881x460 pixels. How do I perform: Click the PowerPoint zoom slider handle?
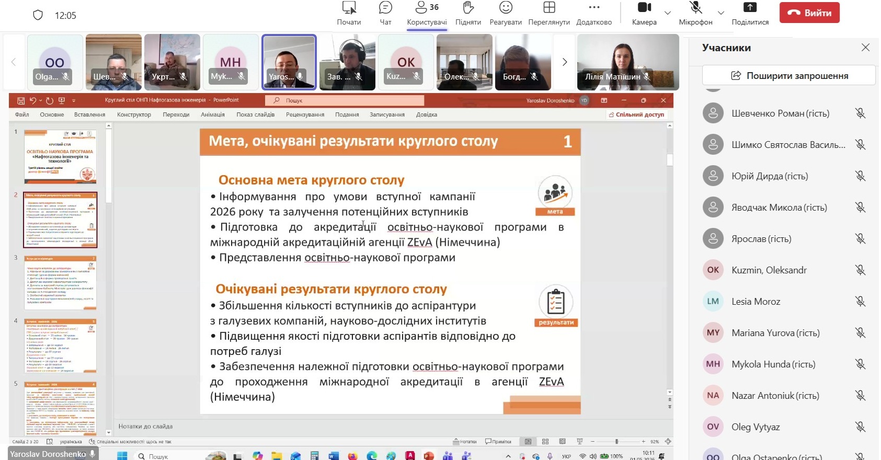(616, 442)
